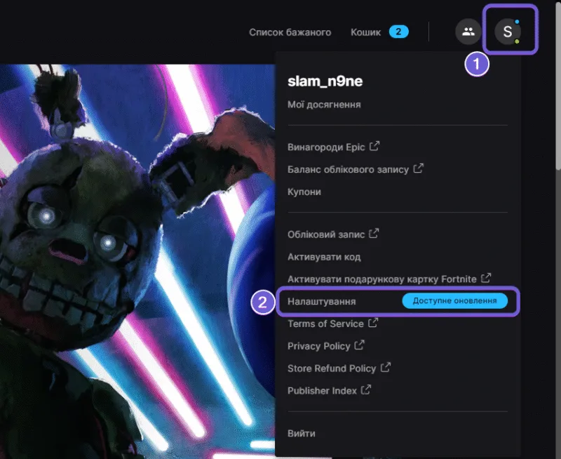Click external link icon beside Store Refund Policy

click(385, 367)
